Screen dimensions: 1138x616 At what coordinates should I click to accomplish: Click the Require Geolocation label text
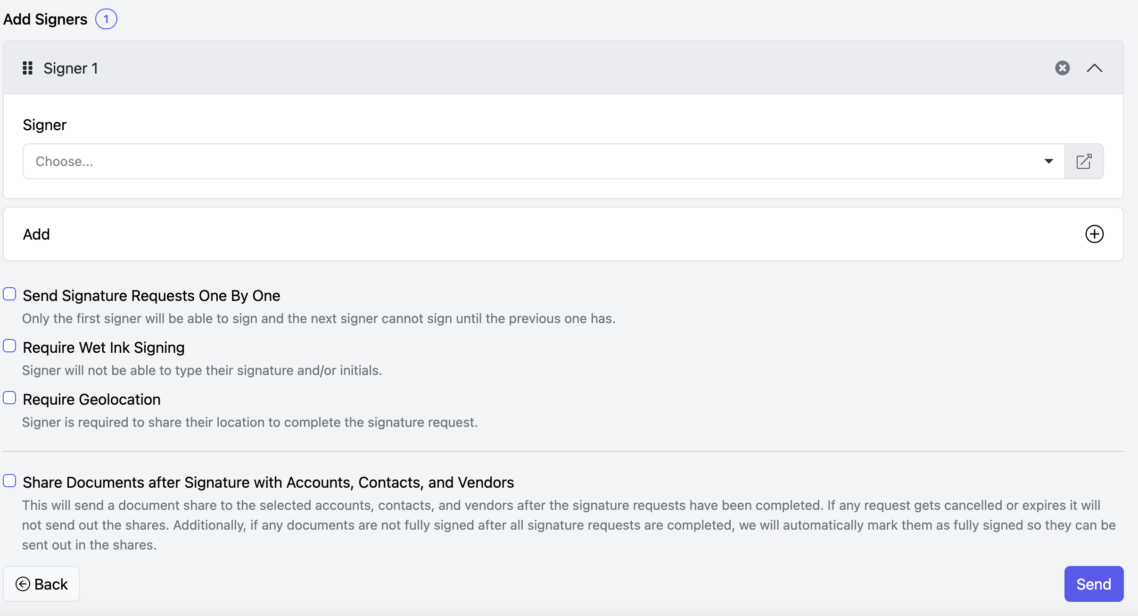pyautogui.click(x=91, y=400)
